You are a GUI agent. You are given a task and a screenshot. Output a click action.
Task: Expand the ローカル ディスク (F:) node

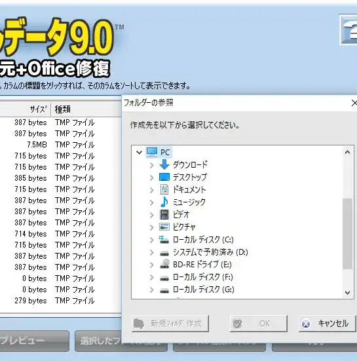(151, 277)
